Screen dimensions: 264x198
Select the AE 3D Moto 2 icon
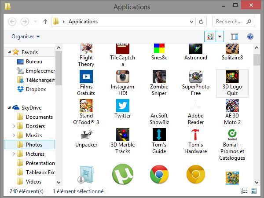(232, 106)
